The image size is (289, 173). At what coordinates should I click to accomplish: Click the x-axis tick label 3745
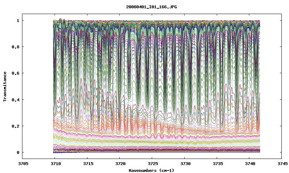tap(282, 164)
